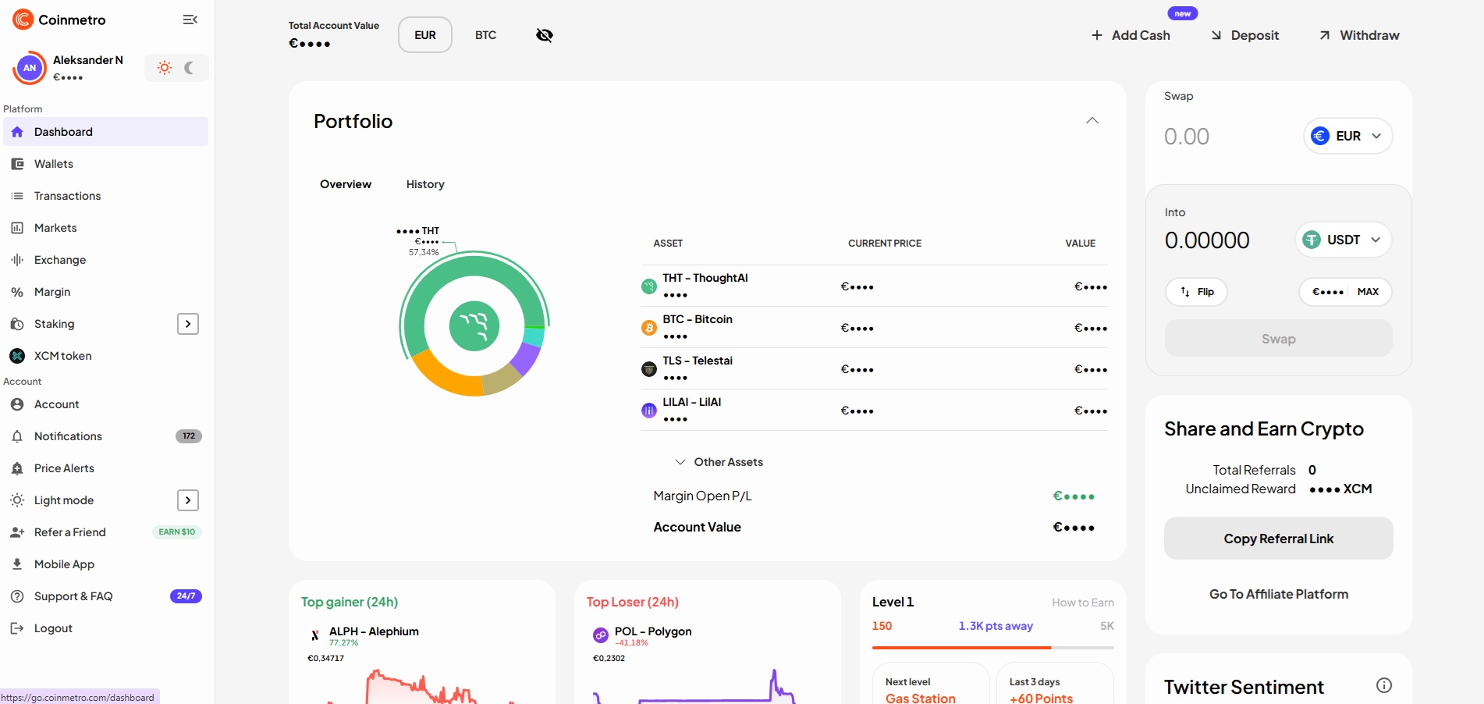Click the Level 1 points progress bar
This screenshot has width=1484, height=704.
tap(993, 648)
